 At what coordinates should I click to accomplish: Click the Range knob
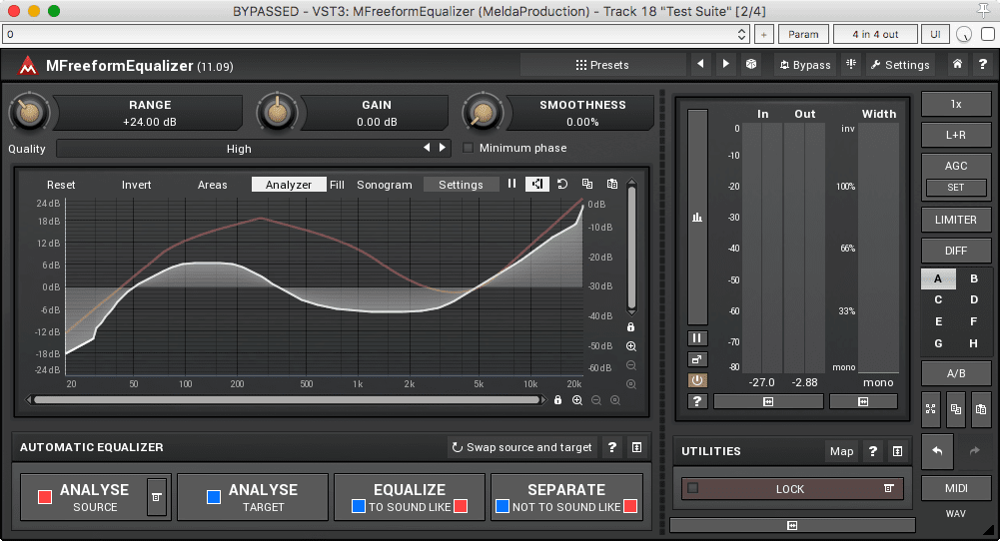28,113
